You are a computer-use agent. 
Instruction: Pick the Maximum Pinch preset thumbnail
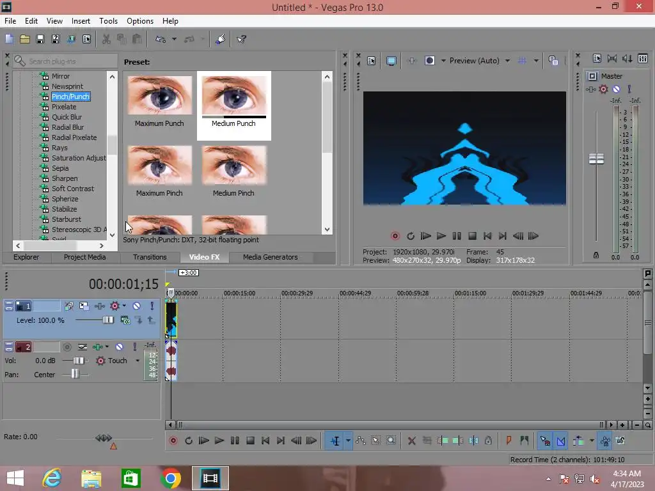coord(159,166)
